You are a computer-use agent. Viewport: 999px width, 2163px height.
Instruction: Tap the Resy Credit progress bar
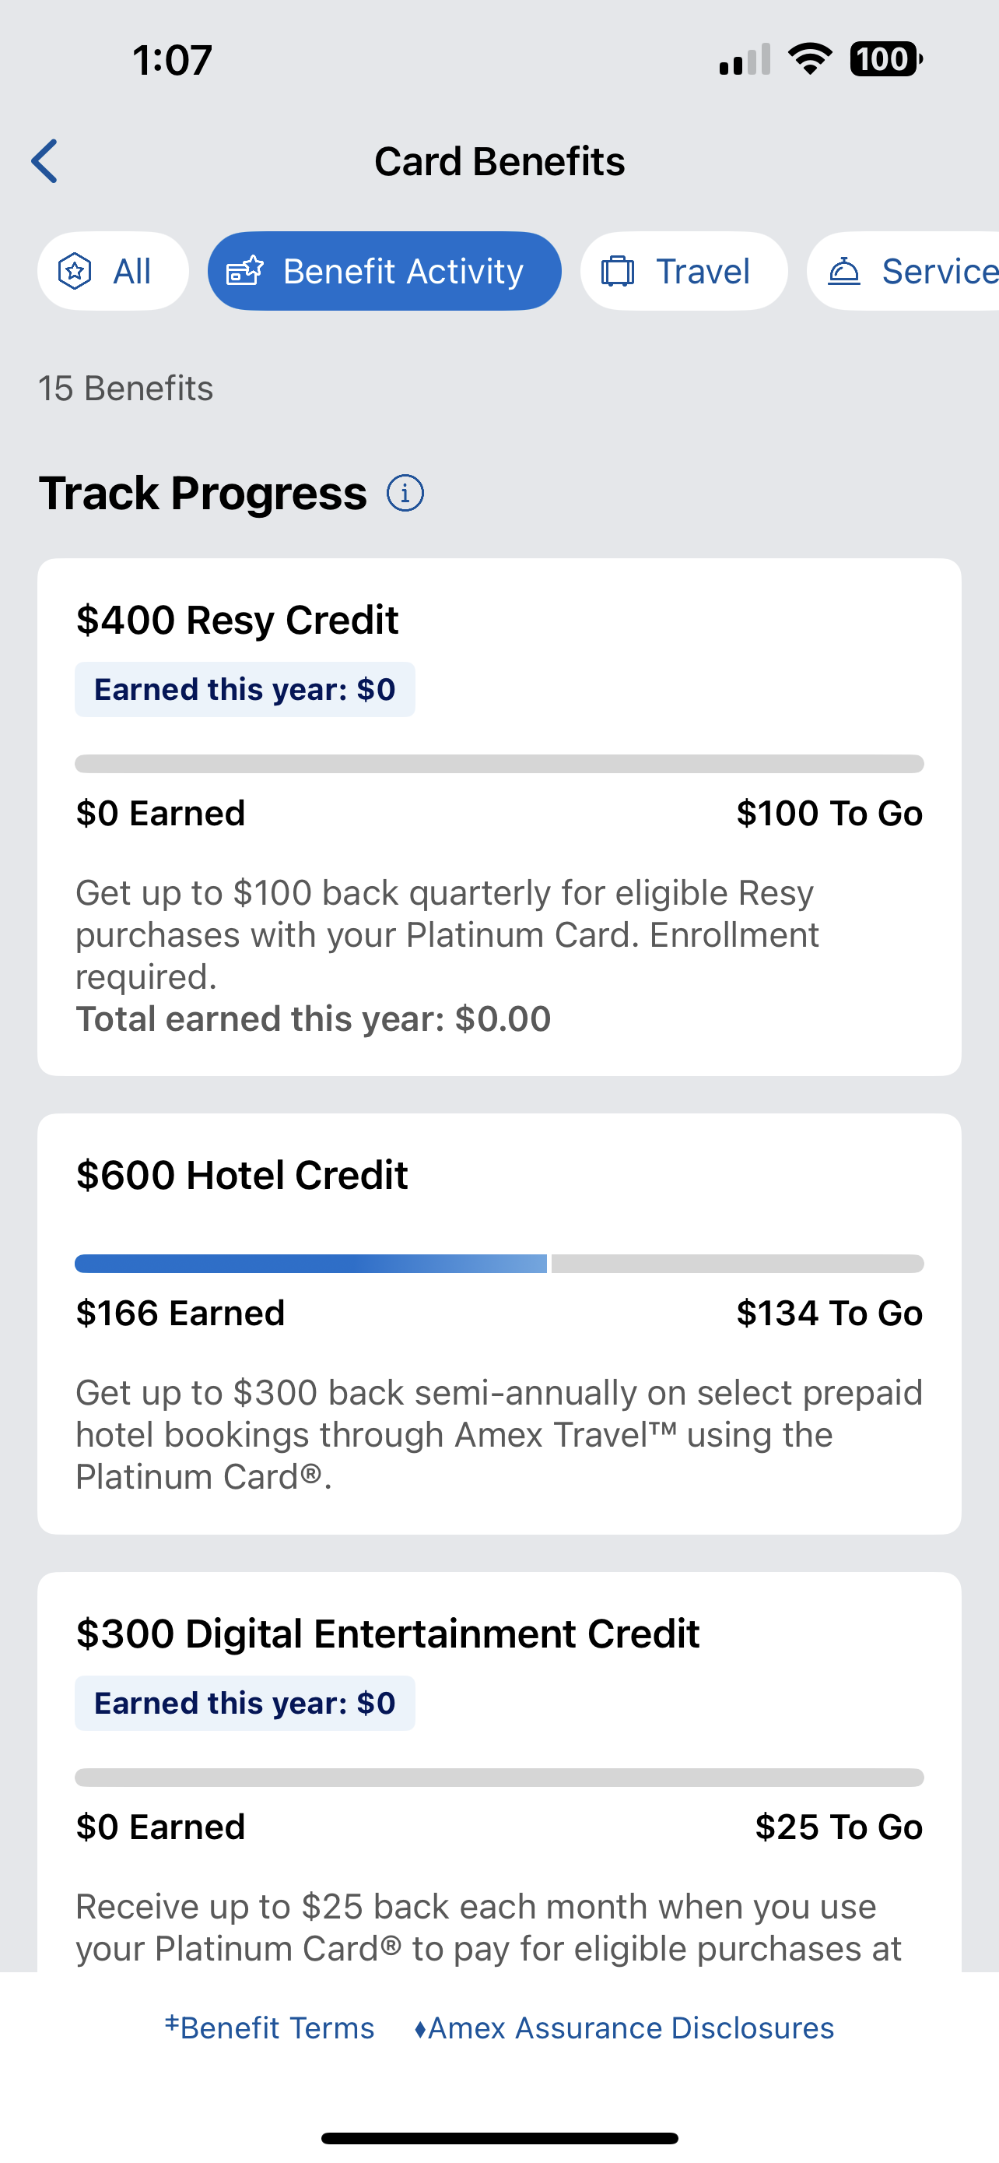click(x=499, y=764)
